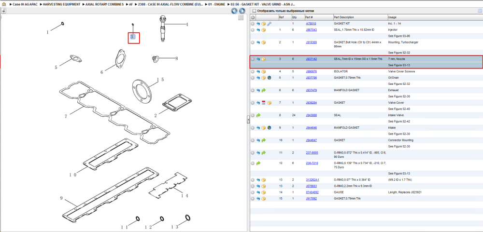Click the box icon in the A78018 row

(264, 24)
